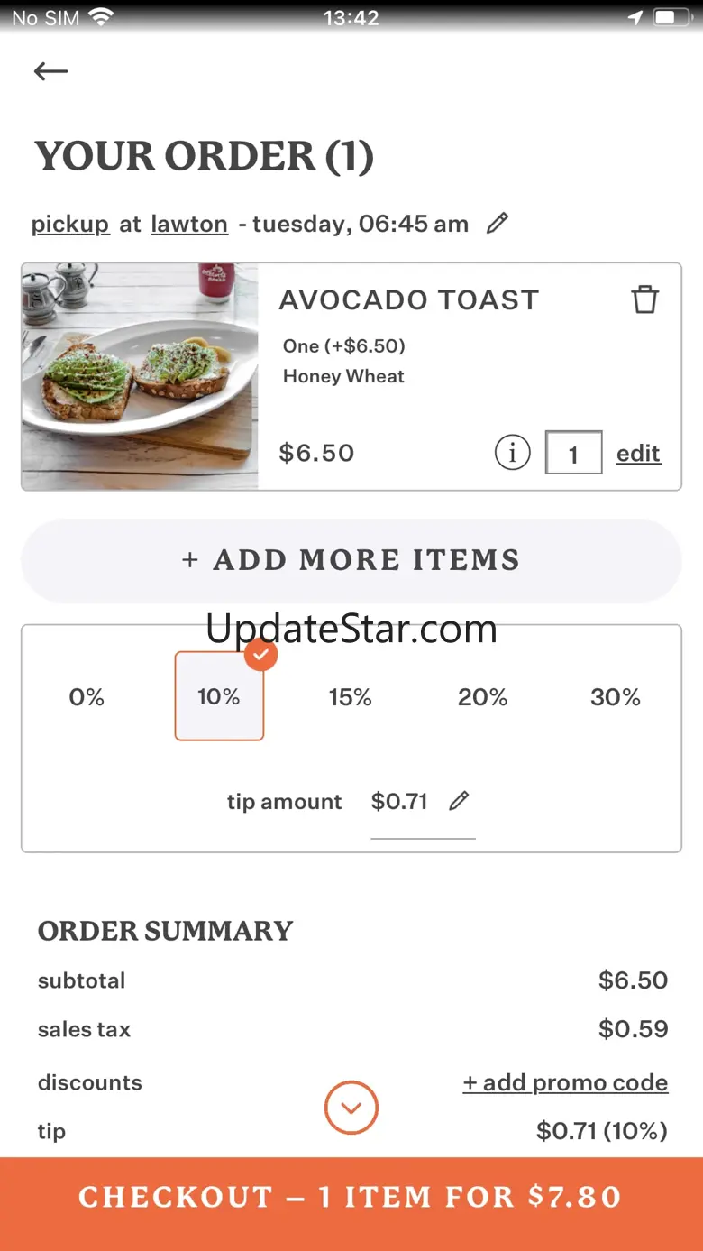Screen dimensions: 703x1251
Task: Delete Avocado Toast with trash icon
Action: tap(644, 299)
